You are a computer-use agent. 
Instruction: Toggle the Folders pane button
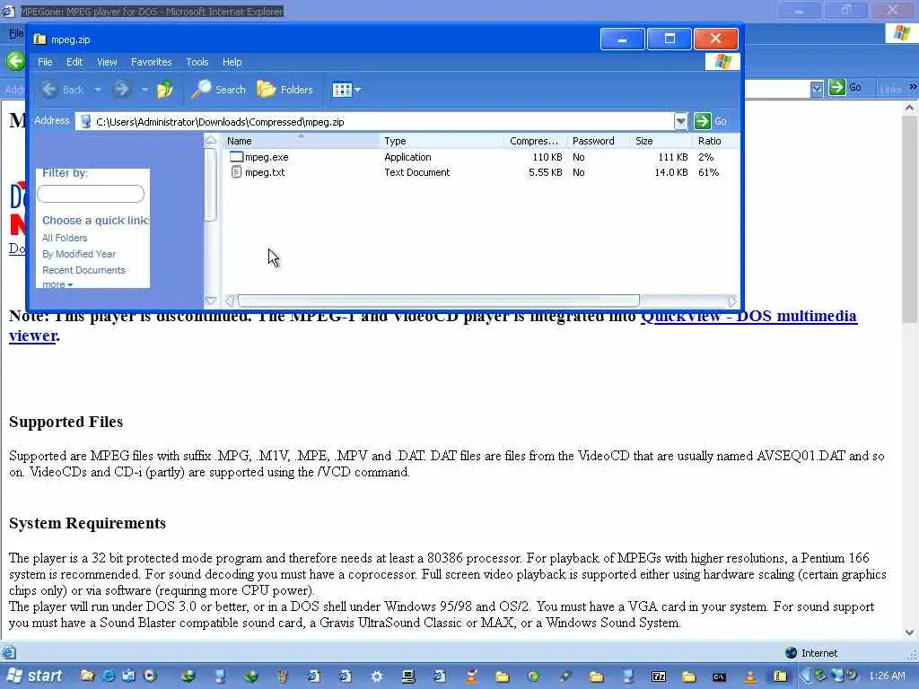point(285,90)
